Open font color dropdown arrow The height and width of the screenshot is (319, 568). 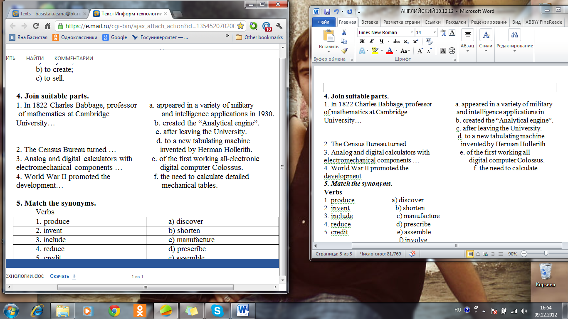(x=396, y=51)
